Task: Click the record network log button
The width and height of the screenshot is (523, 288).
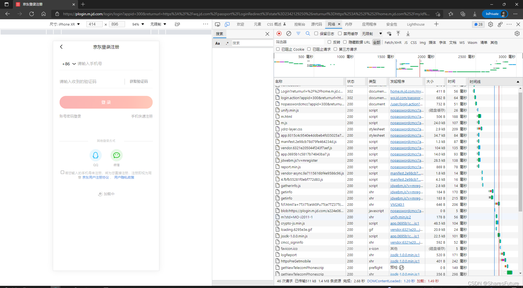Action: coord(279,33)
